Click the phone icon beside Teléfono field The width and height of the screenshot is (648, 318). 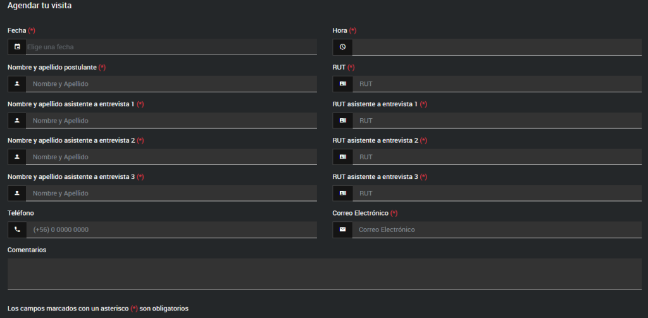(x=17, y=229)
